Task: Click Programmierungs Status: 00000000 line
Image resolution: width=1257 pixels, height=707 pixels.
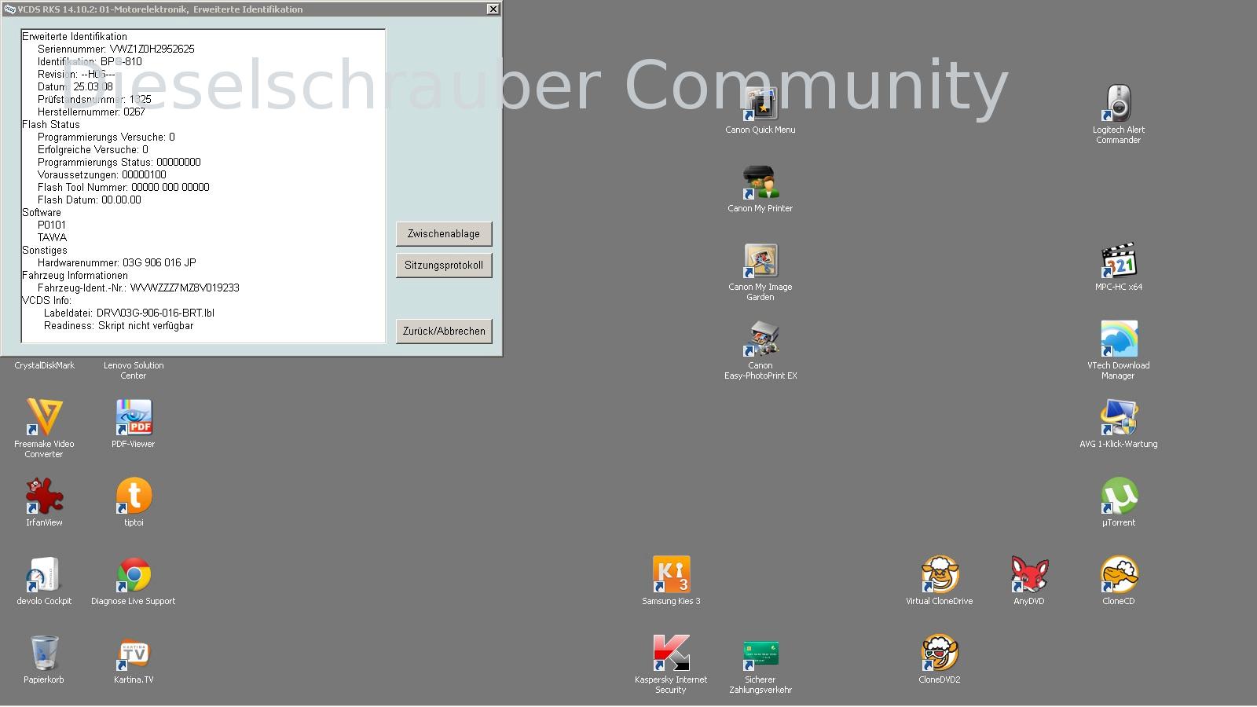Action: tap(119, 162)
